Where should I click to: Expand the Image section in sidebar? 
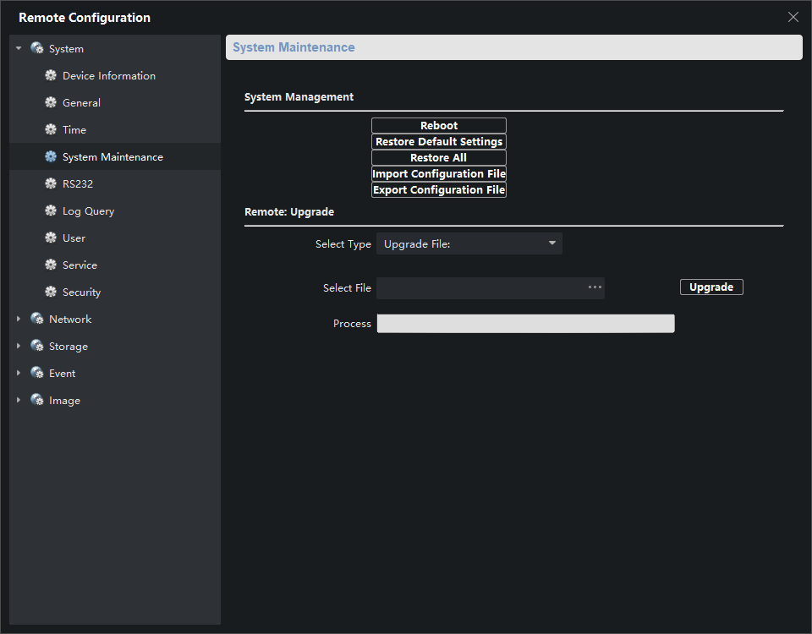[19, 401]
